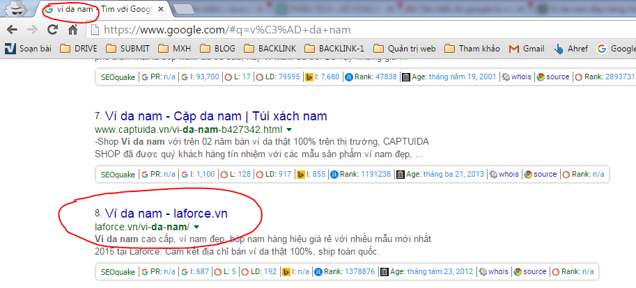The image size is (636, 288).
Task: Click source in the laforce.vn SEOquake bar
Action: (x=534, y=271)
